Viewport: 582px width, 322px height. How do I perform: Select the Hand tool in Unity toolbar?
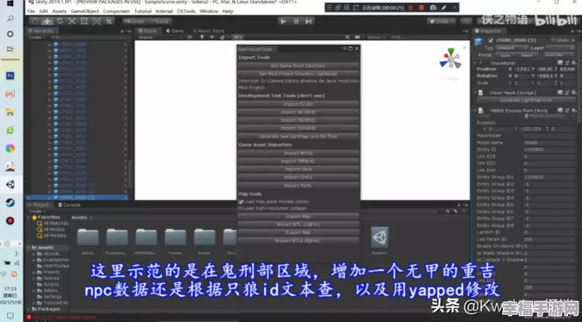(x=35, y=21)
